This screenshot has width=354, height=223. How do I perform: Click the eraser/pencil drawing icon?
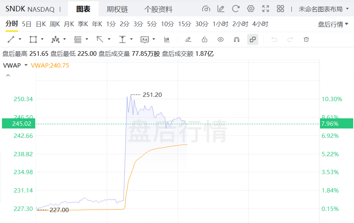click(188, 39)
